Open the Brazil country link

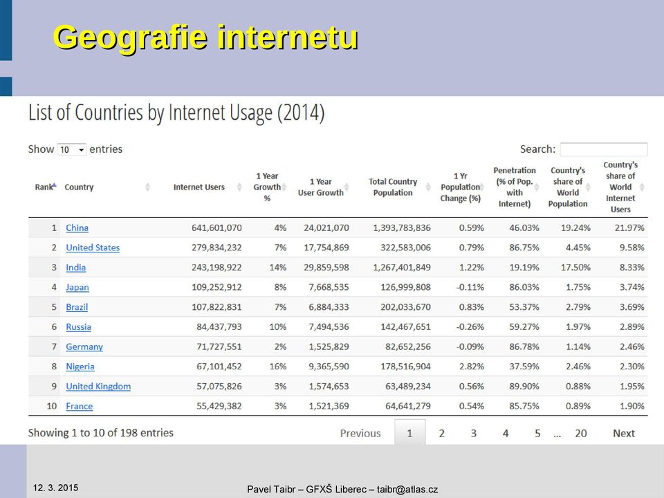(x=77, y=307)
